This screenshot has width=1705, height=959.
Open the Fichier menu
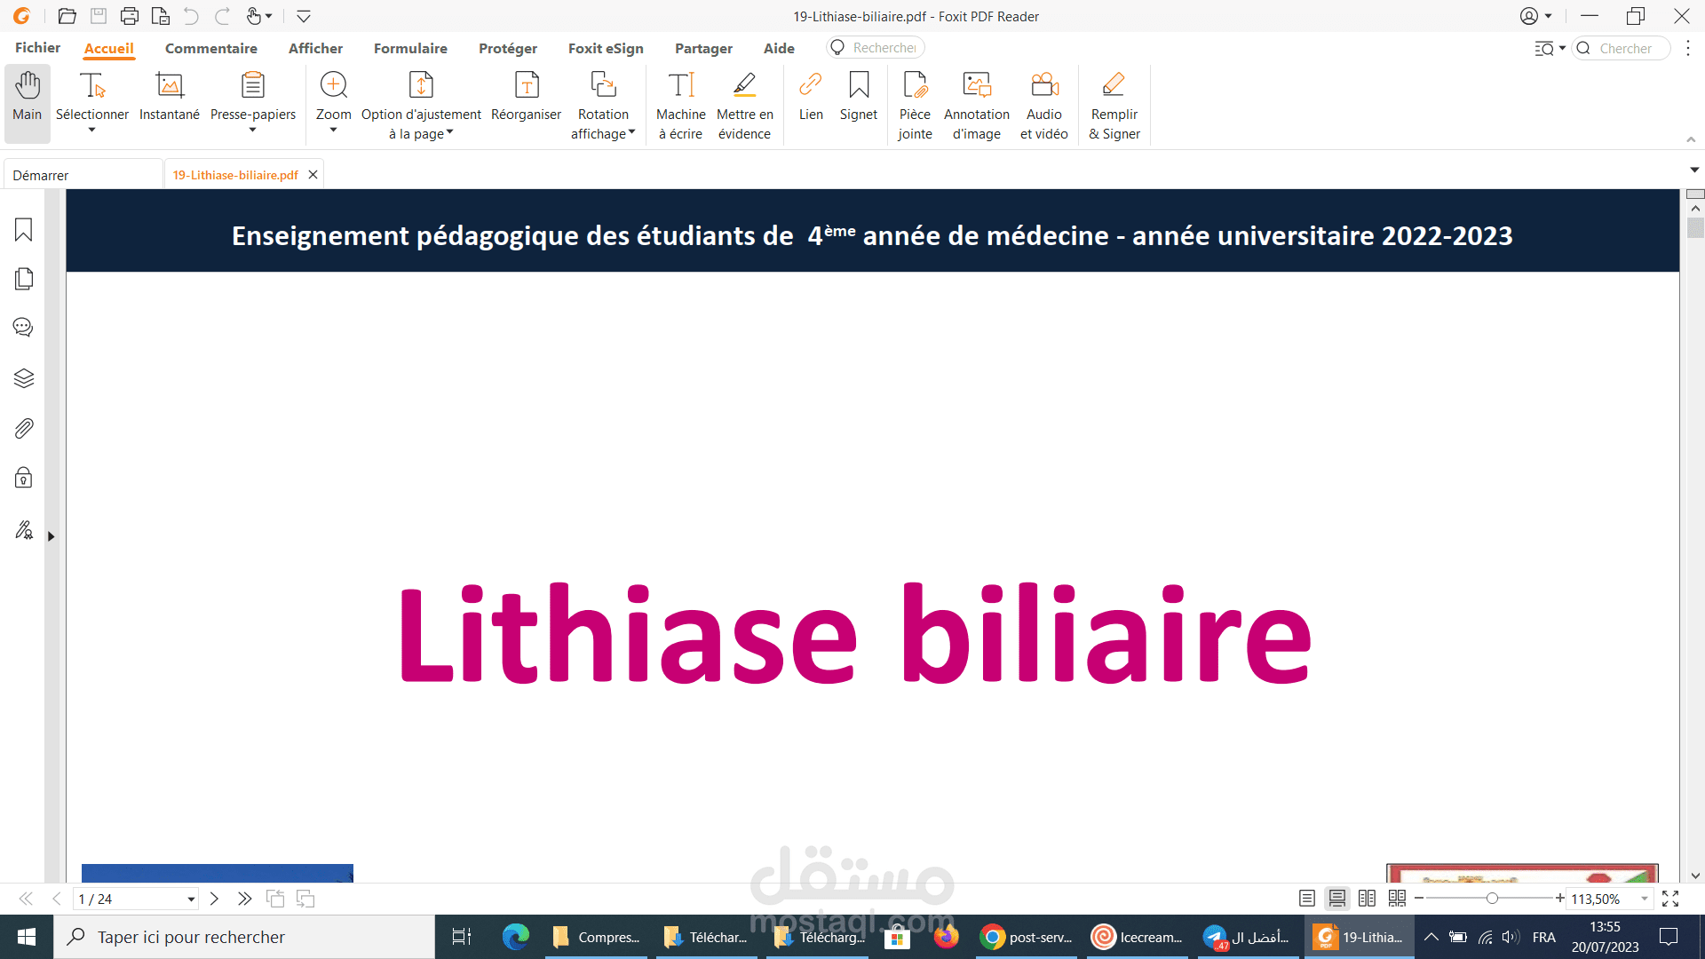[38, 48]
